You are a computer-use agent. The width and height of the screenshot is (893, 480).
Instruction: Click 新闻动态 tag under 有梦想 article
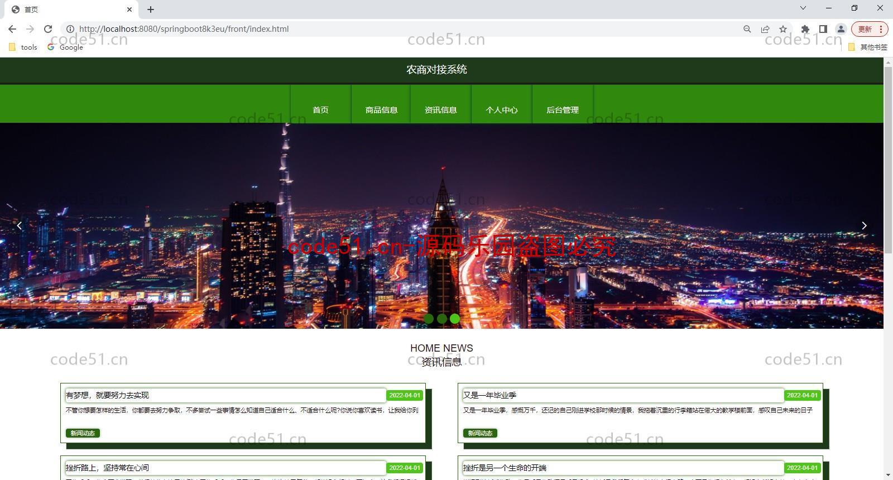[83, 433]
